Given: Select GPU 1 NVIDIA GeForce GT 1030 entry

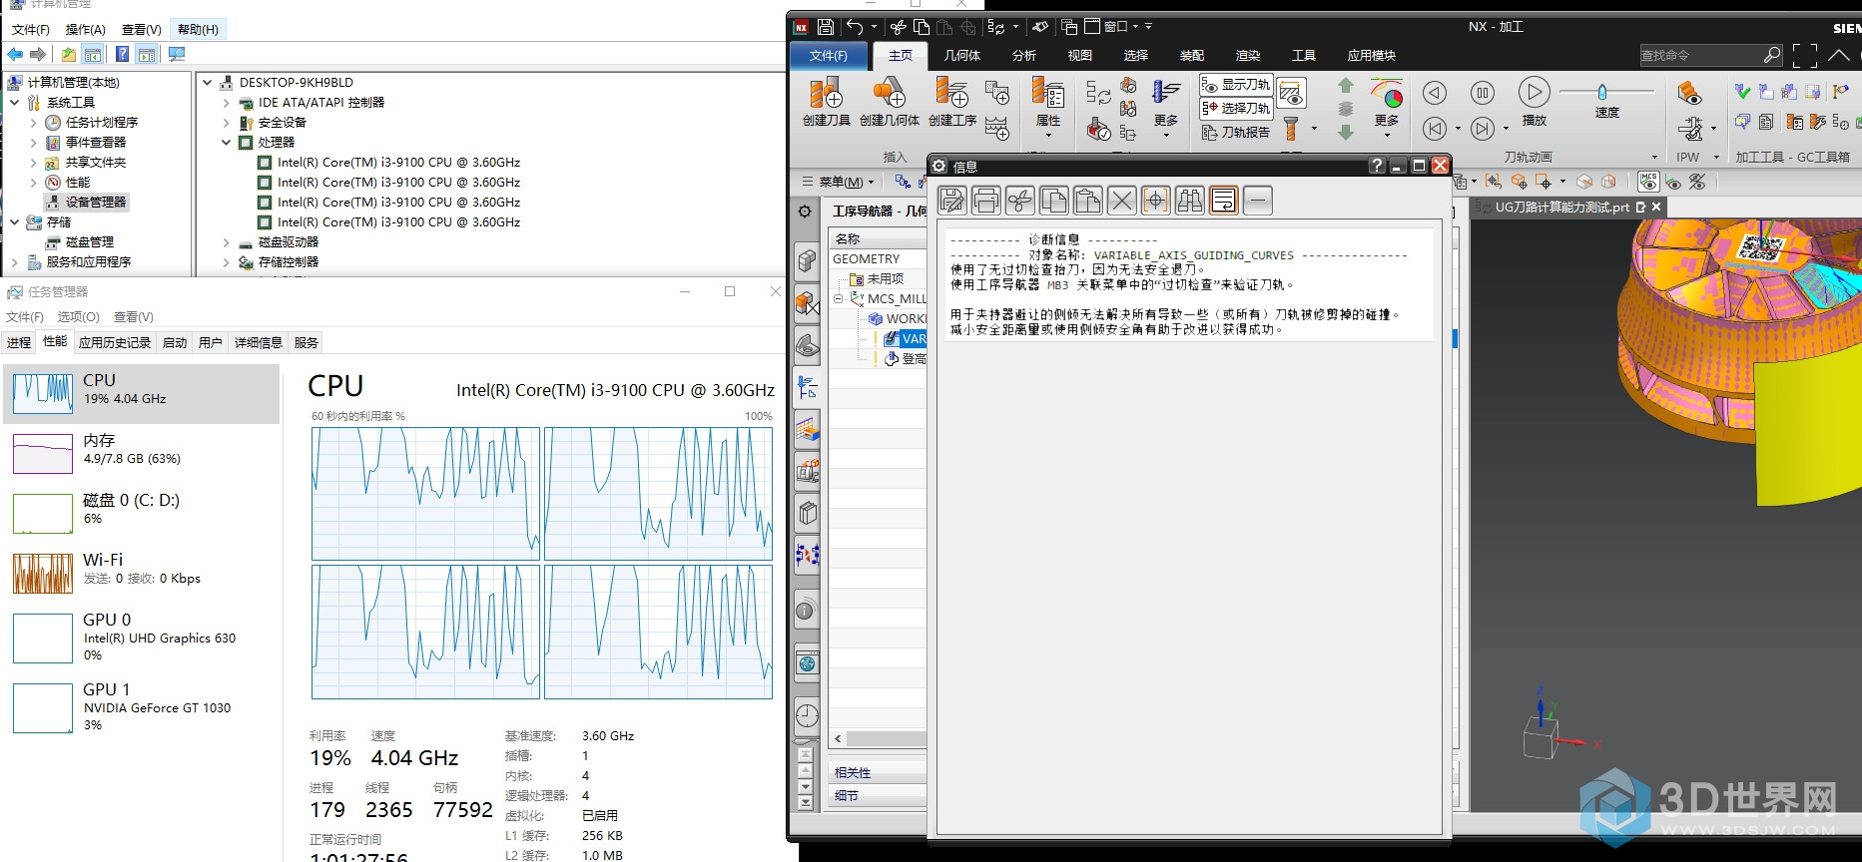Looking at the screenshot, I should tap(142, 706).
